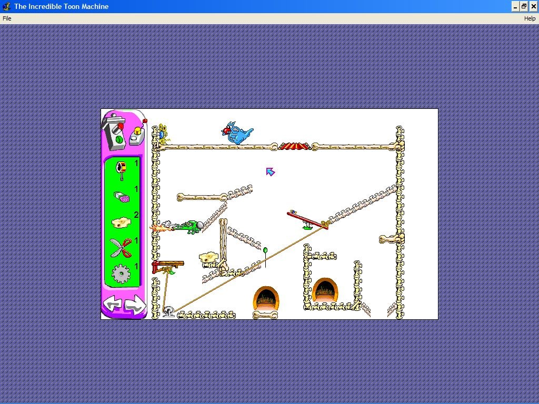Viewport: 539px width, 404px height.
Task: Restore down the game window
Action: (524, 6)
